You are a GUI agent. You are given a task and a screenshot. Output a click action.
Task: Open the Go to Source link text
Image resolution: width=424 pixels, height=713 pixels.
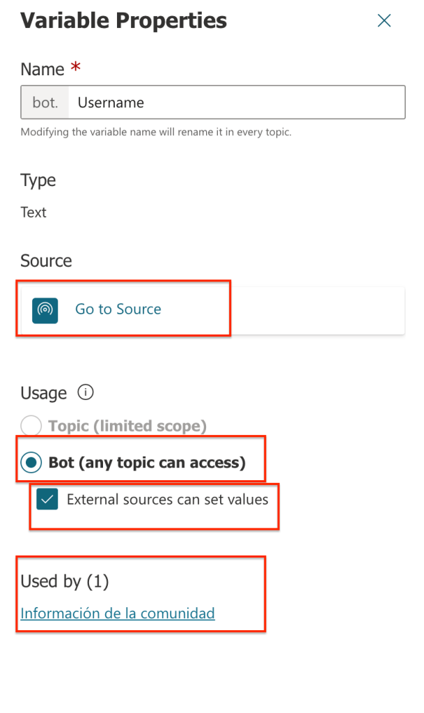(118, 309)
